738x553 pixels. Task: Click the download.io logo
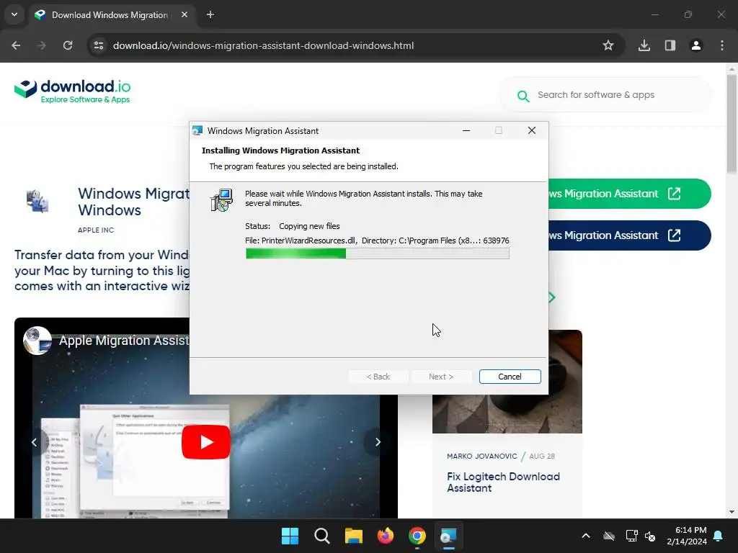coord(73,91)
